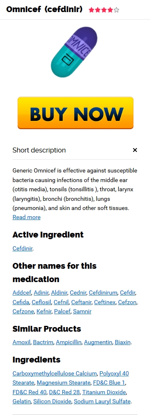Click the Short description header text

click(39, 150)
